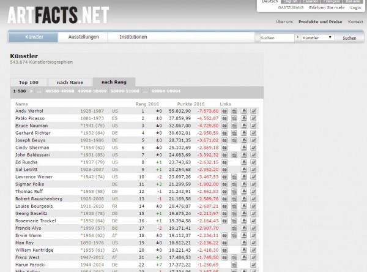Open Georg Baselitz's artist page

pos(31,214)
